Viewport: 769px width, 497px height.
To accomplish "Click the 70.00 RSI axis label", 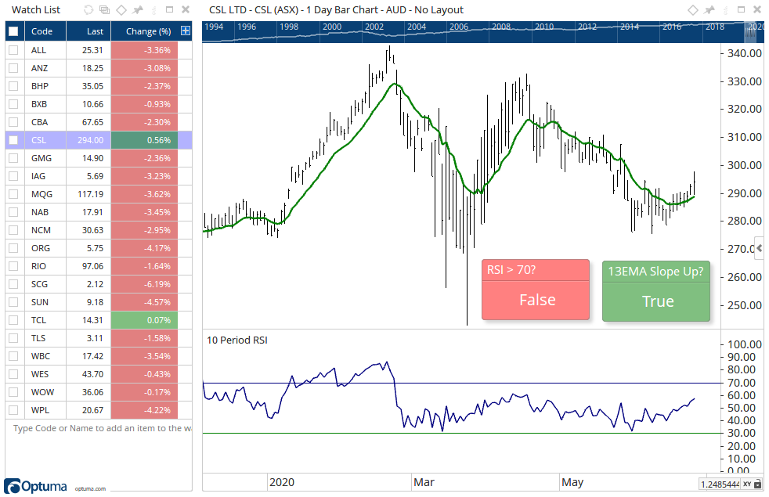I will pos(741,383).
